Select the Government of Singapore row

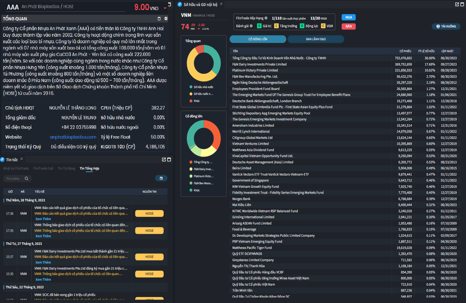(x=345, y=180)
